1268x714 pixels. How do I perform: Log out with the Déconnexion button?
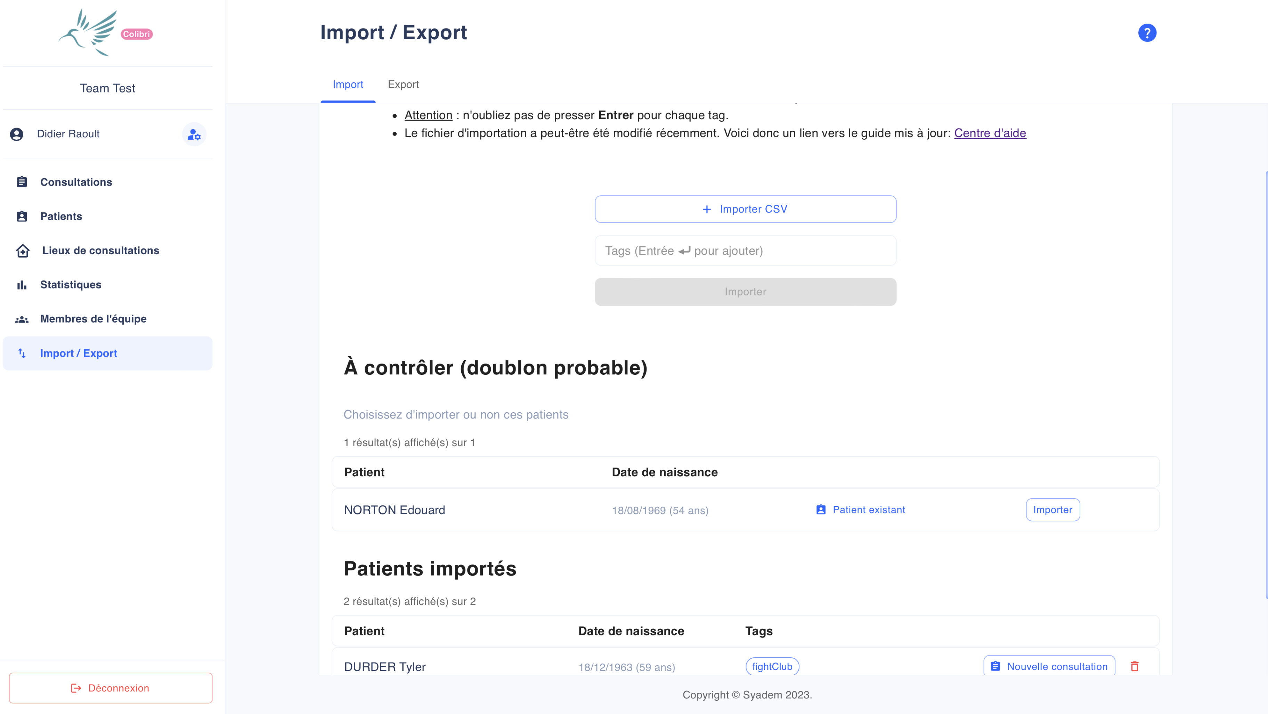tap(111, 688)
